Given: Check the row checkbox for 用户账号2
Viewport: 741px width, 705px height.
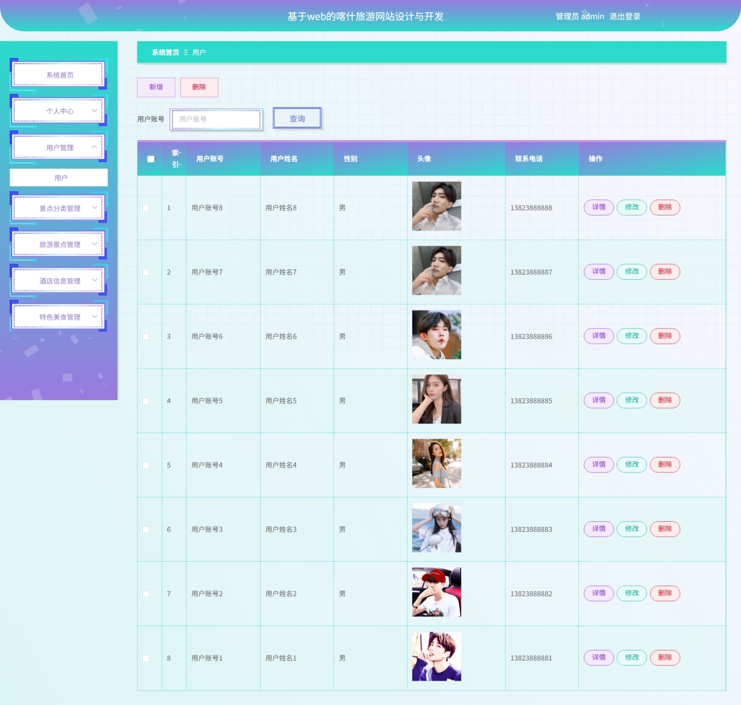Looking at the screenshot, I should tap(146, 594).
